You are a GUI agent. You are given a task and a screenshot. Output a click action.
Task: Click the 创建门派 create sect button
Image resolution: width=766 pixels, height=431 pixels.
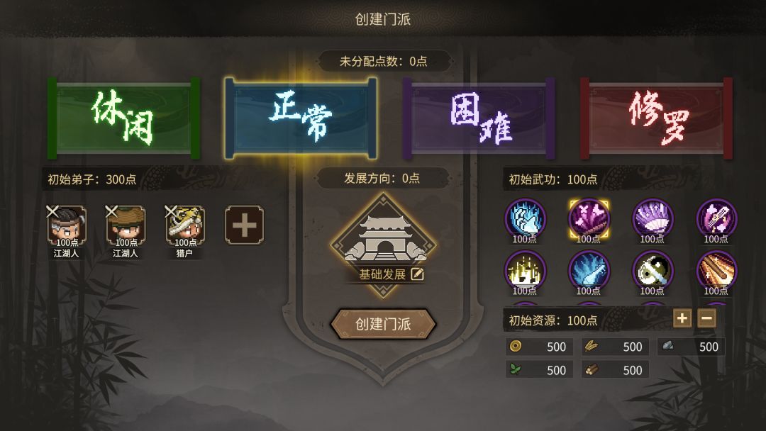(383, 324)
